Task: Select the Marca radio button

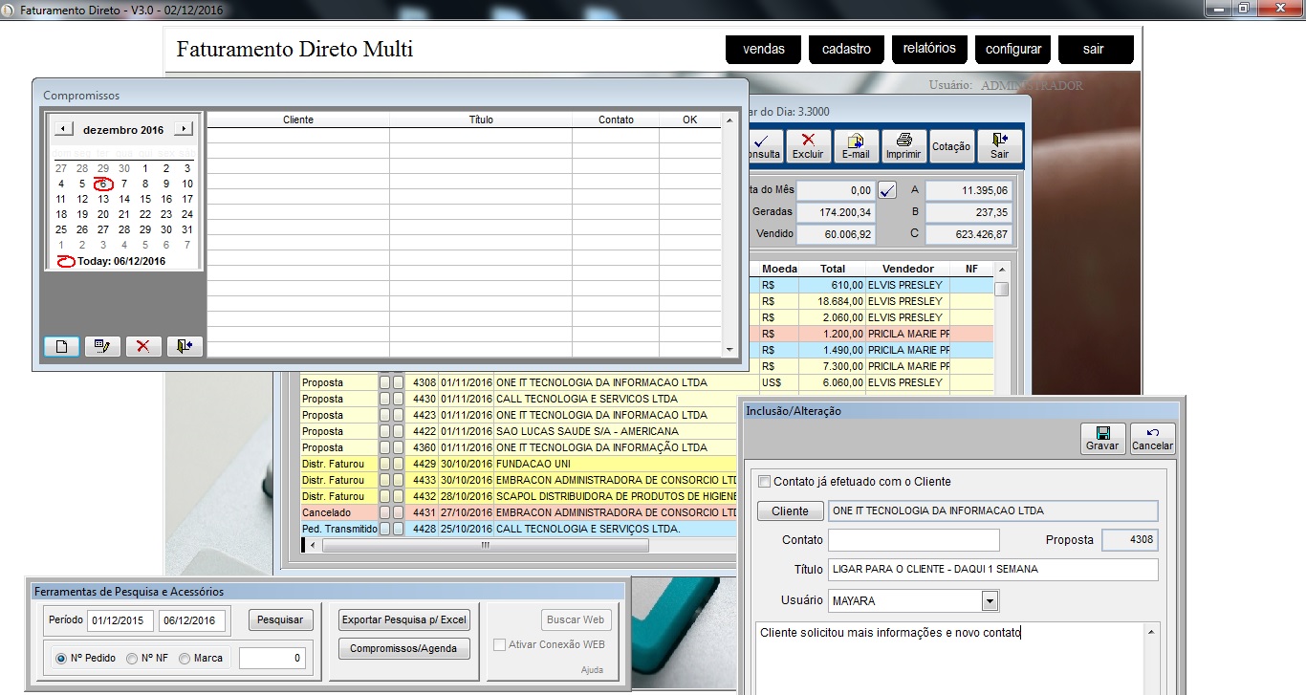Action: 185,658
